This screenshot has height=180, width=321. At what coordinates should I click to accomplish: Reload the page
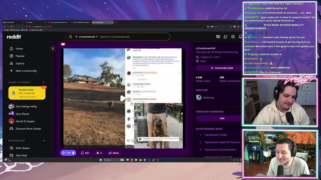coord(12,26)
